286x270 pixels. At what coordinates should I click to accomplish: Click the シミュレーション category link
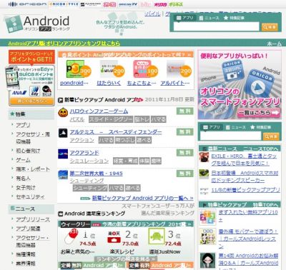89,161
